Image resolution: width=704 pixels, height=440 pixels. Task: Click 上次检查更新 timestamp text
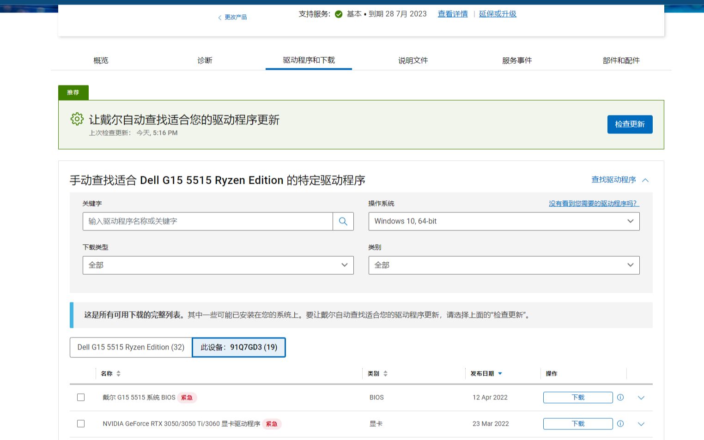[133, 133]
